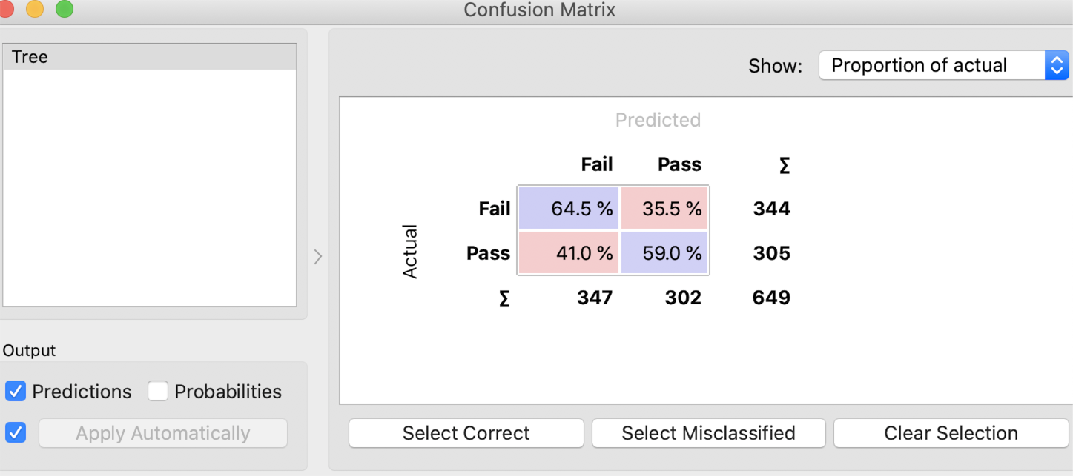Screen dimensions: 1073x476
Task: Select the 59.0 % Pass-Pass cell
Action: [x=664, y=253]
